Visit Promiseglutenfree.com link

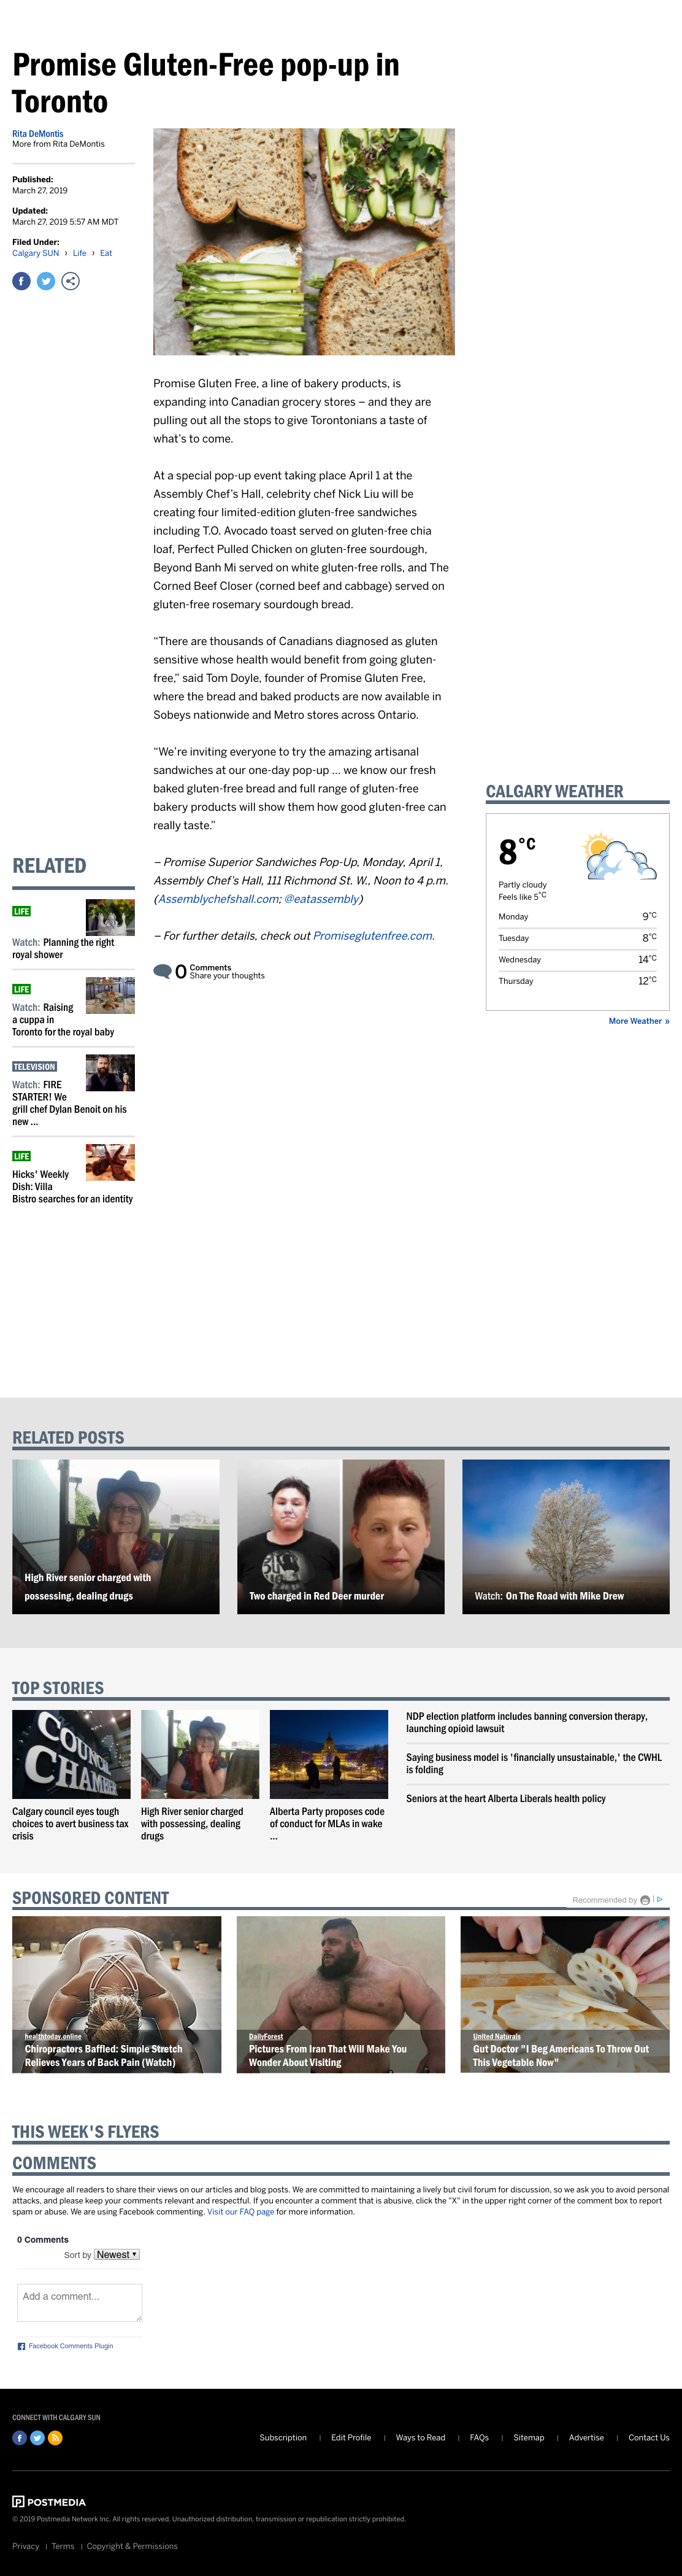pyautogui.click(x=372, y=936)
